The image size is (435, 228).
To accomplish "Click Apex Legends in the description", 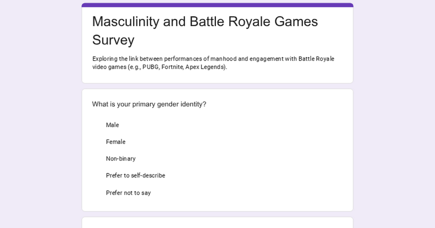I will coord(205,67).
